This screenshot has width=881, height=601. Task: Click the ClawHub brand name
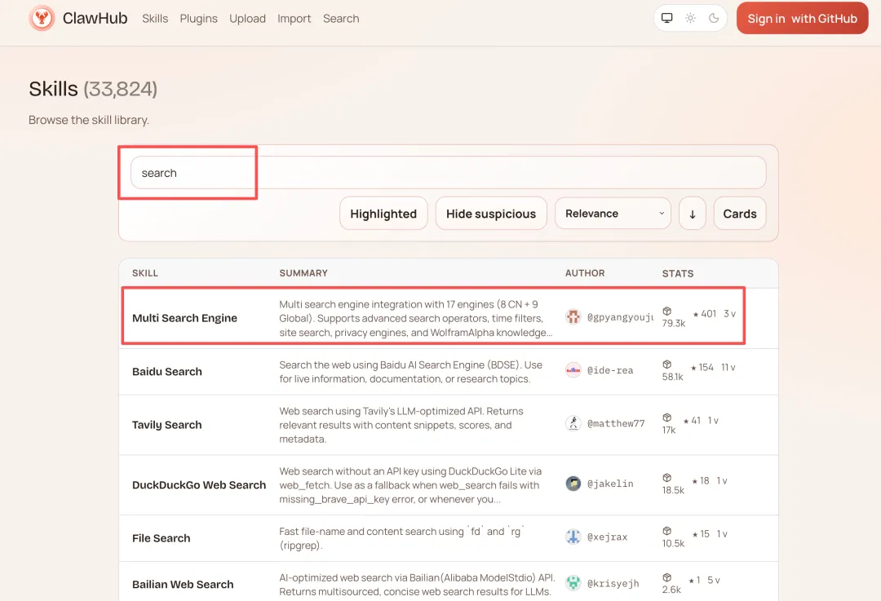(x=95, y=18)
